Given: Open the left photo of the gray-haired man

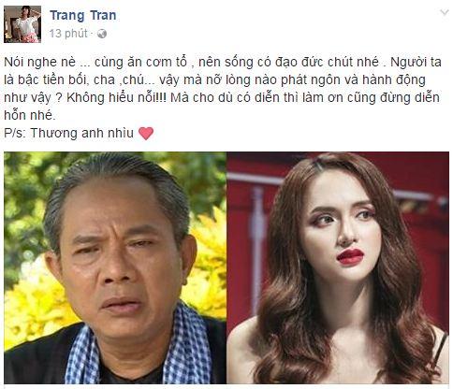Looking at the screenshot, I should pos(115,267).
